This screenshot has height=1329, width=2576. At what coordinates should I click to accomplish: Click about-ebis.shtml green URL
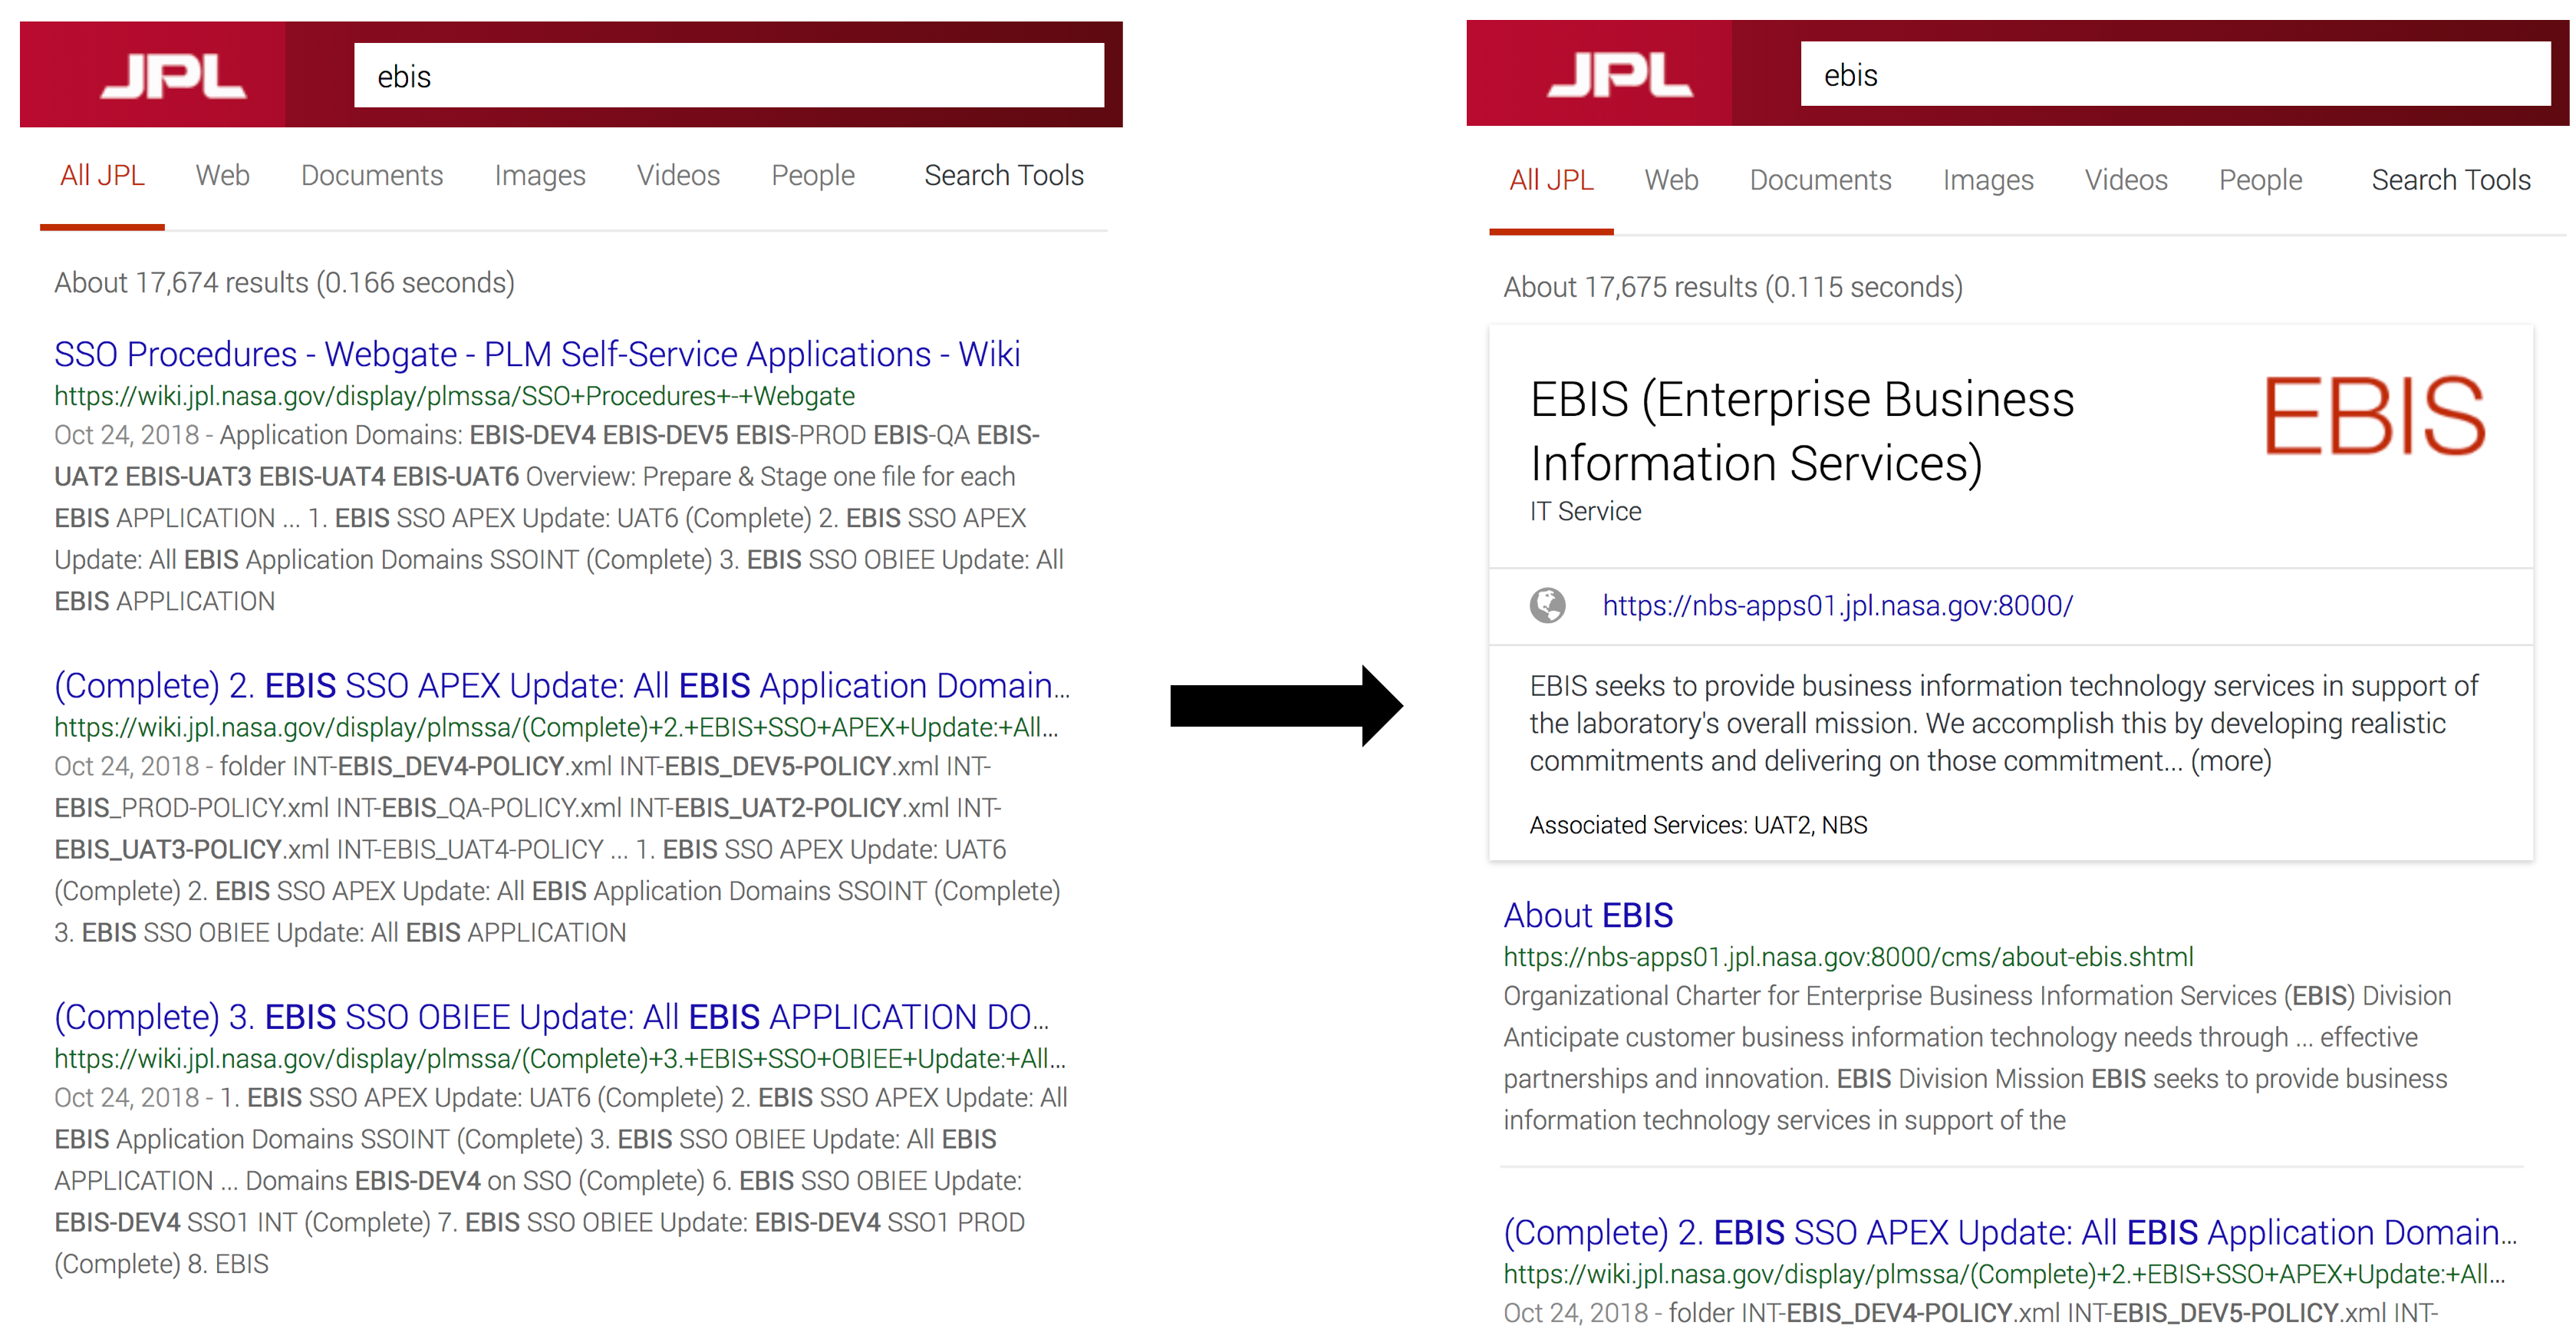pyautogui.click(x=1848, y=957)
